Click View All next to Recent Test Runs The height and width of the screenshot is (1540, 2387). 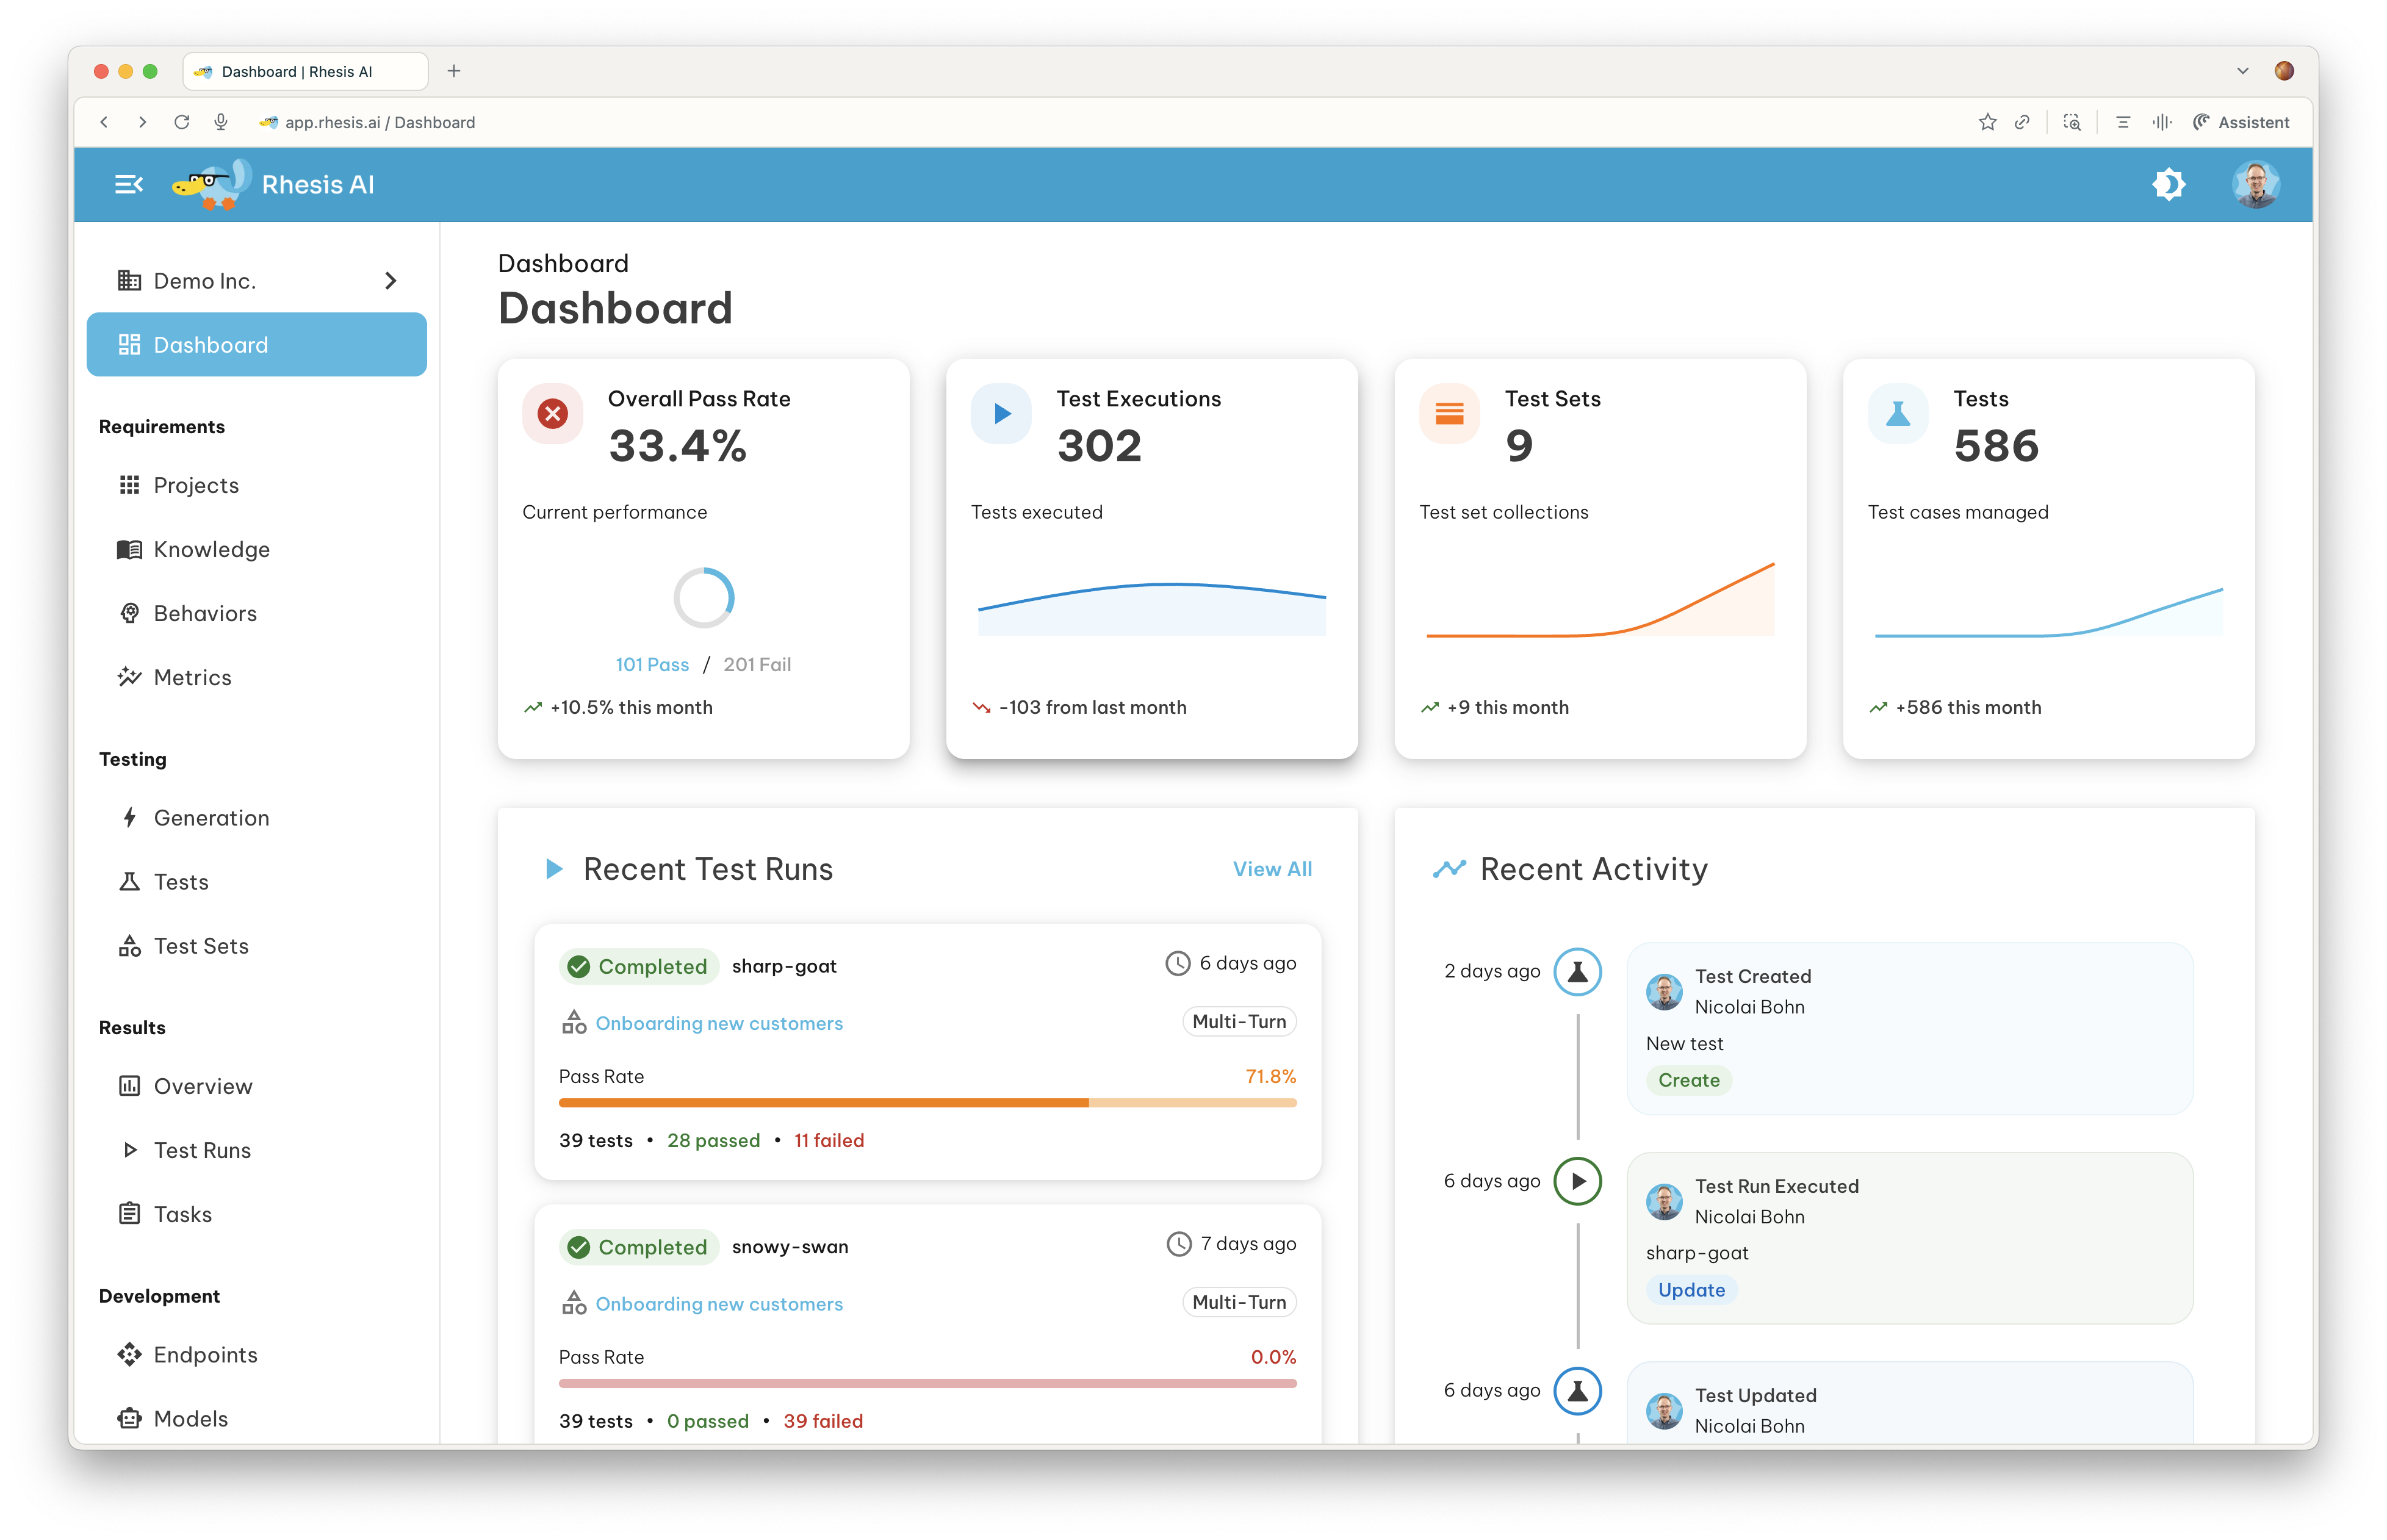coord(1272,869)
